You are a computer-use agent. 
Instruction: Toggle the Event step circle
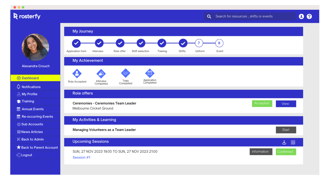pyautogui.click(x=220, y=43)
